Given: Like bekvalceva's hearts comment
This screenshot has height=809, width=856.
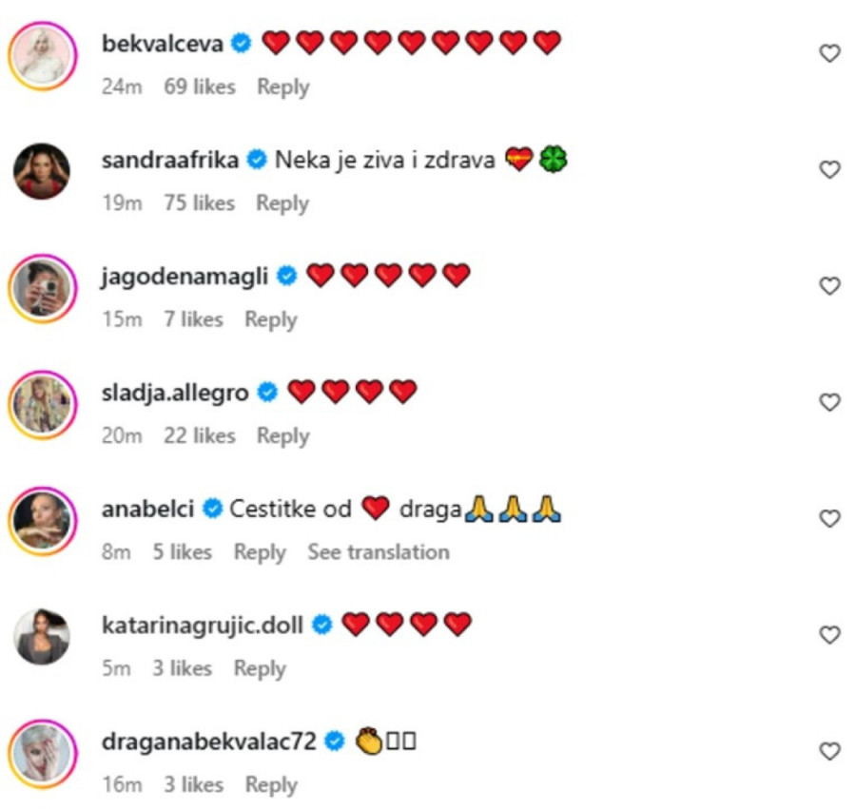Looking at the screenshot, I should 829,54.
